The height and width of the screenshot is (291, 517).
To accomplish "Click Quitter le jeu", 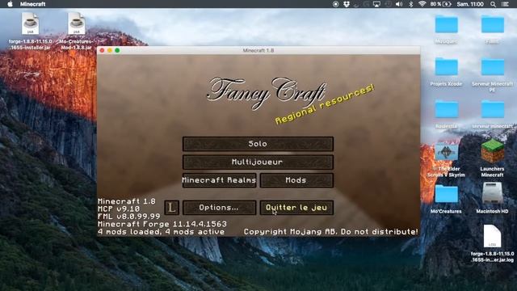I will (296, 208).
